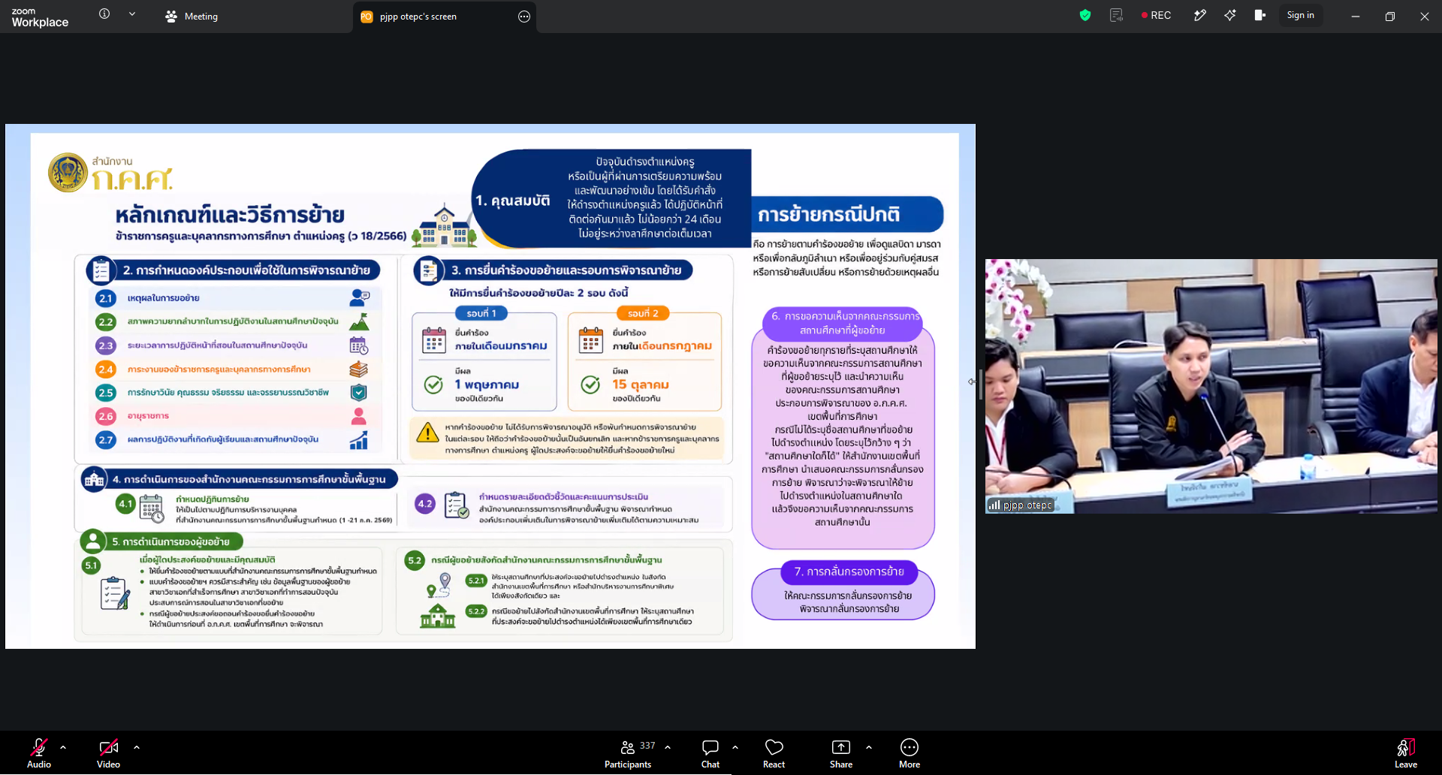Click the REC recording indicator
Viewport: 1442px width, 775px height.
coord(1157,15)
